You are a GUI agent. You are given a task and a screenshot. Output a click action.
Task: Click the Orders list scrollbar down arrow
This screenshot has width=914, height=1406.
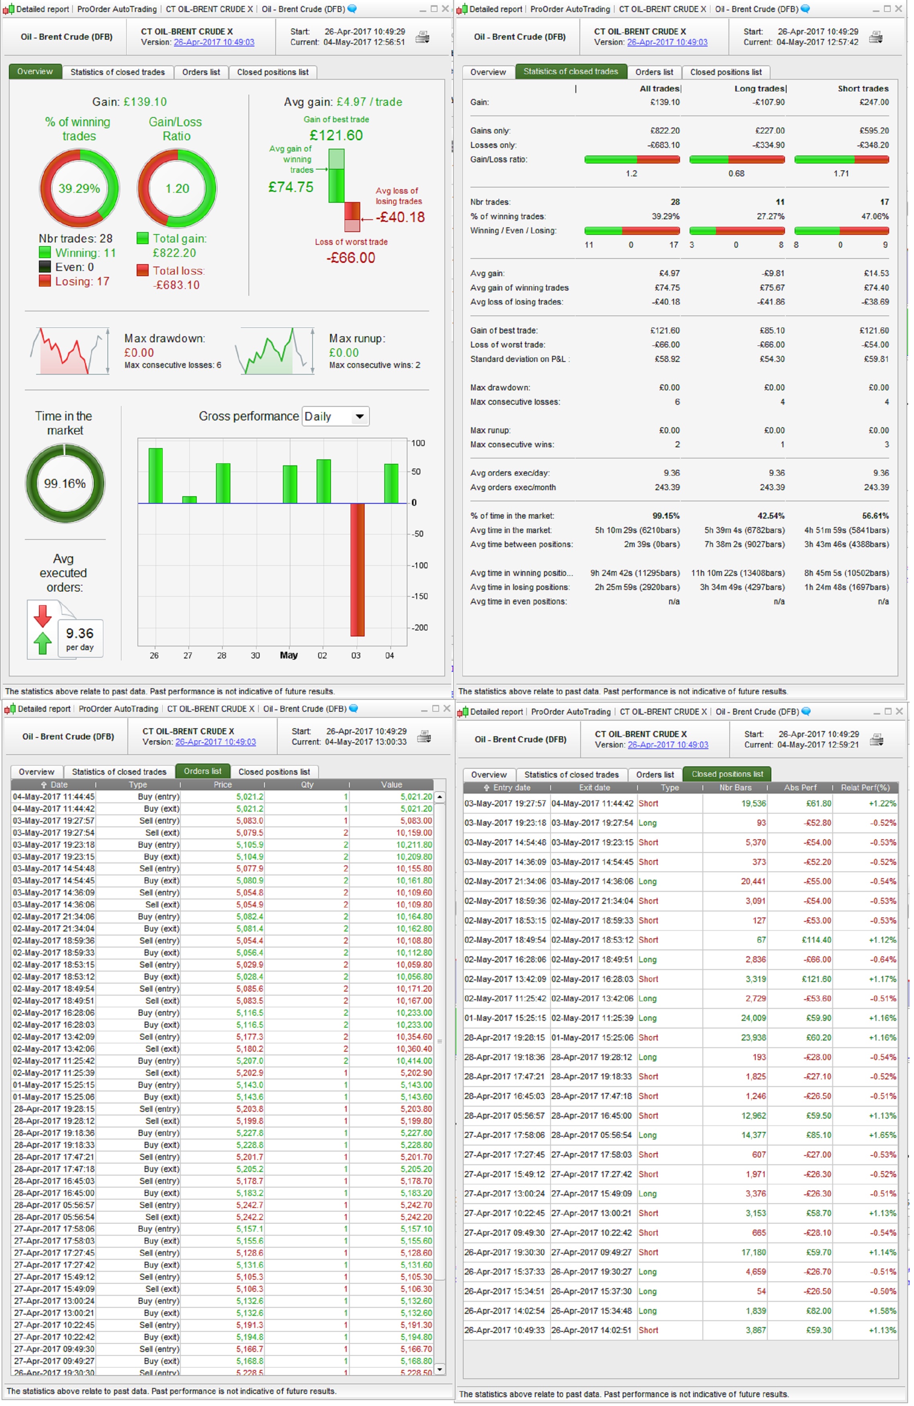(x=439, y=1370)
